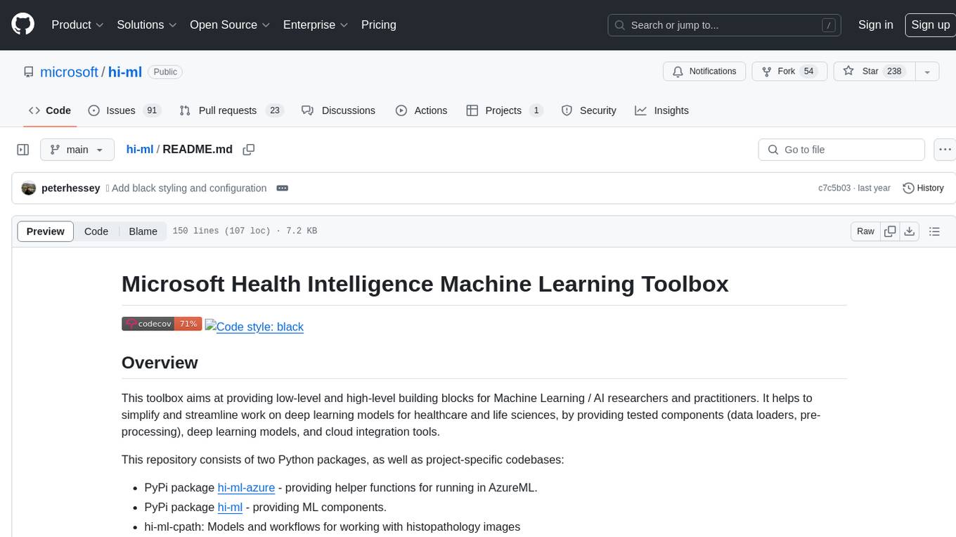Image resolution: width=956 pixels, height=537 pixels.
Task: Open the star lists dropdown arrow
Action: (927, 71)
